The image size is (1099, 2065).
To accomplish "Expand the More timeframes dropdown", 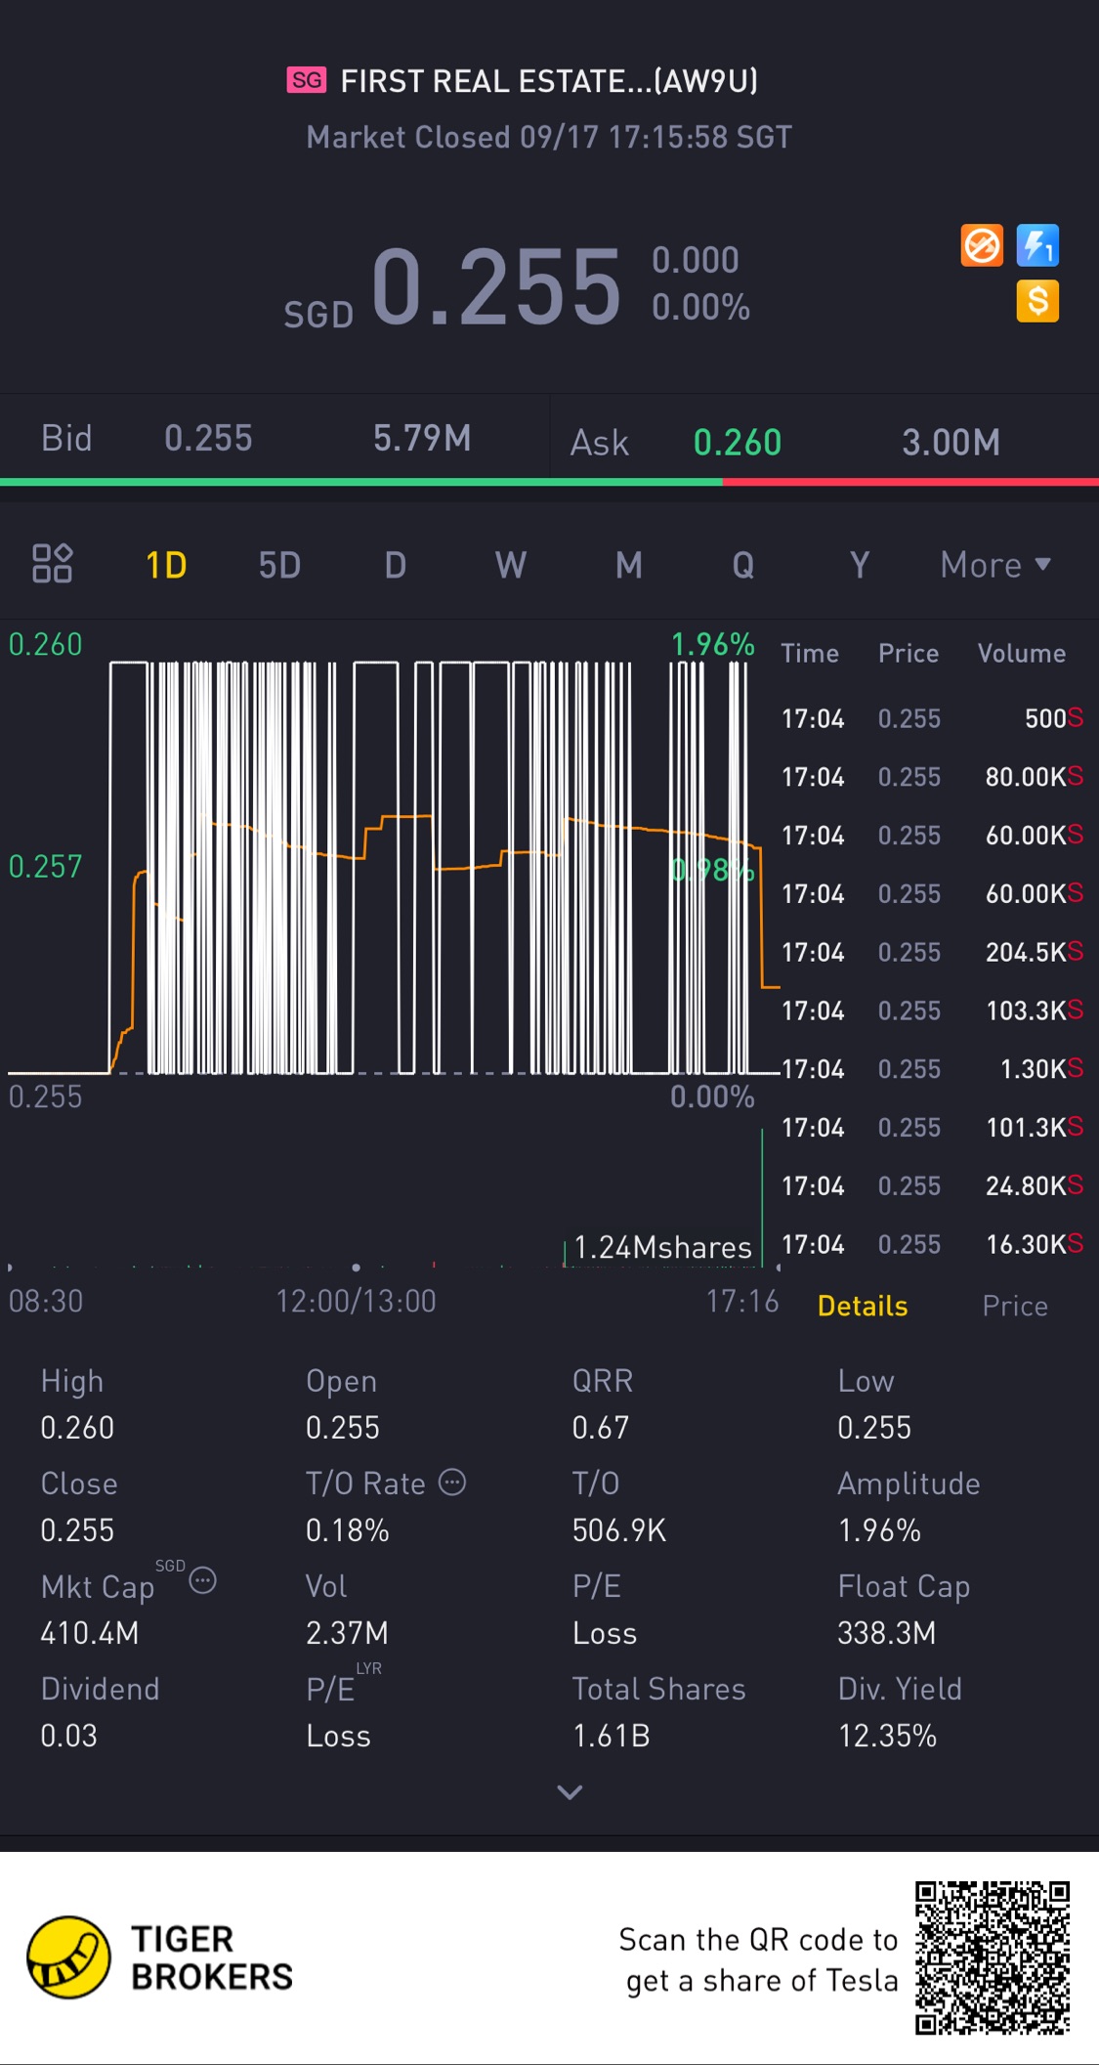I will point(994,565).
